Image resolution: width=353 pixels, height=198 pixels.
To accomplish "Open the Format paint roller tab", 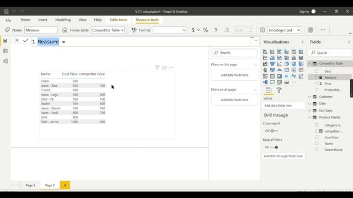I will coord(279,90).
